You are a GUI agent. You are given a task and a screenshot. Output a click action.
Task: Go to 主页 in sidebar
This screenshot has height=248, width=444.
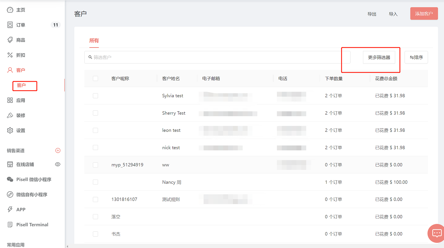tap(21, 10)
